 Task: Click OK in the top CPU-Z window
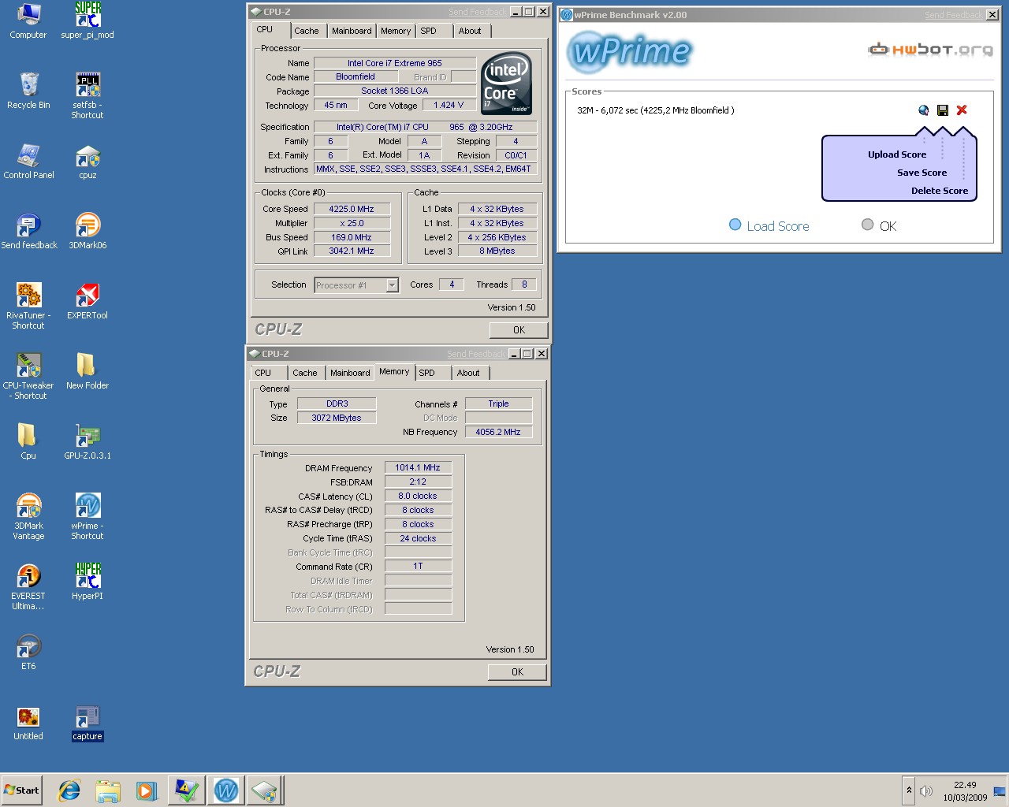click(519, 330)
